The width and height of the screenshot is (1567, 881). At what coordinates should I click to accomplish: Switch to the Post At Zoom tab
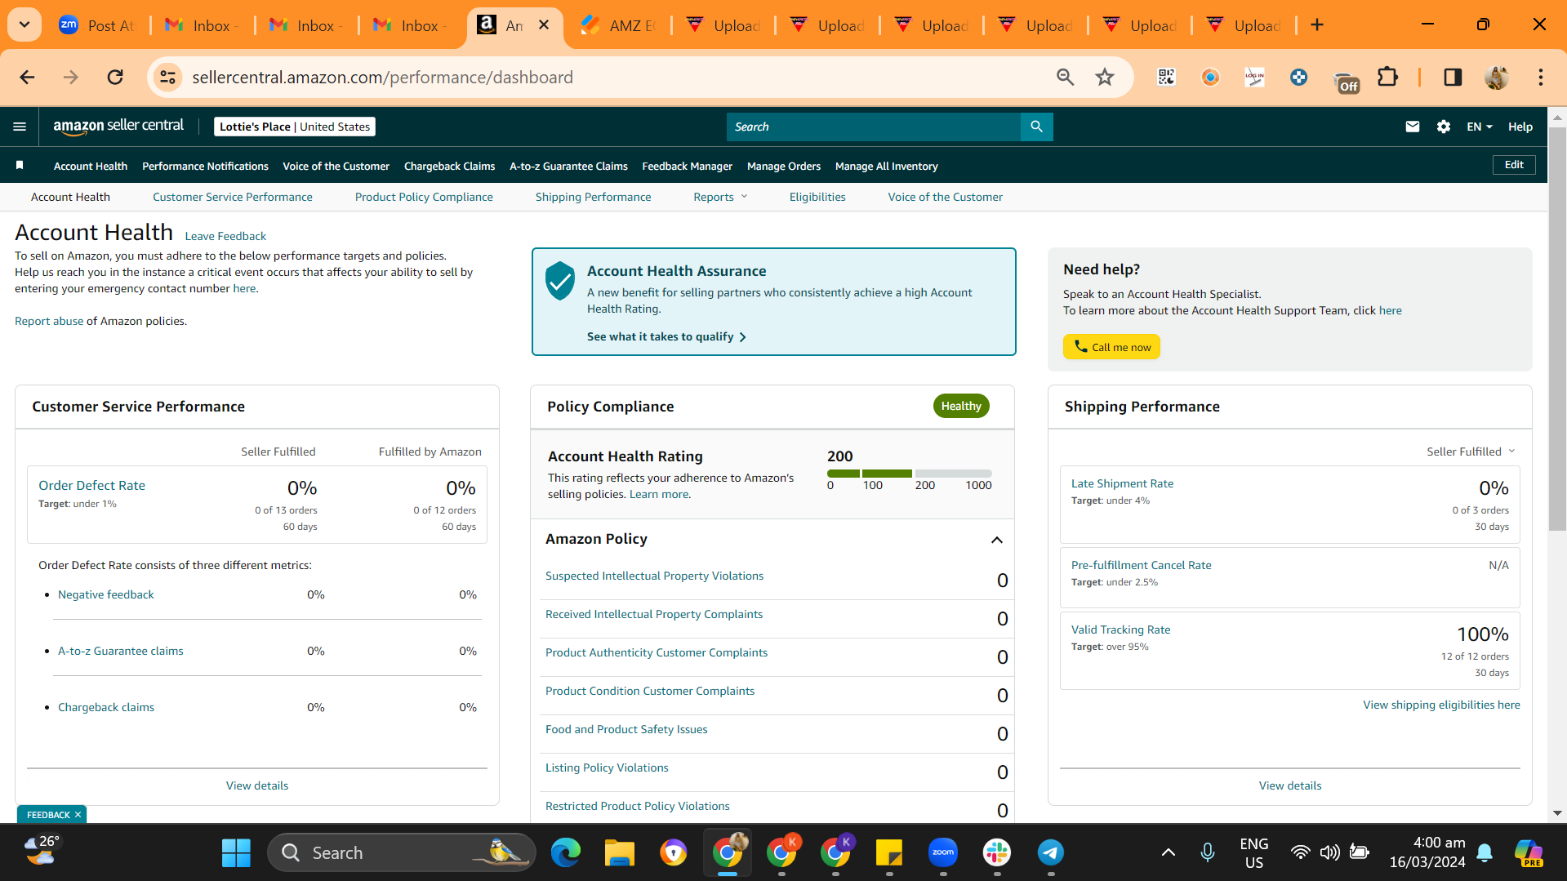pyautogui.click(x=97, y=25)
